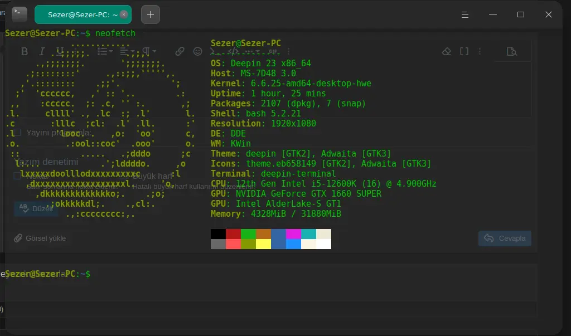Click the bottom 'Sezer@Sezer-PC:~$' prompt line

coord(47,274)
